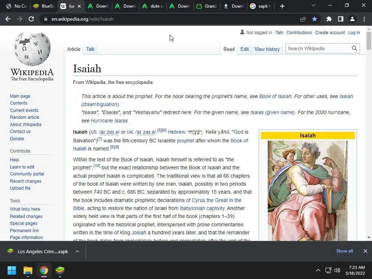Switch to the xapk Google tab
Image resolution: width=372 pixels, height=279 pixels.
(261, 6)
